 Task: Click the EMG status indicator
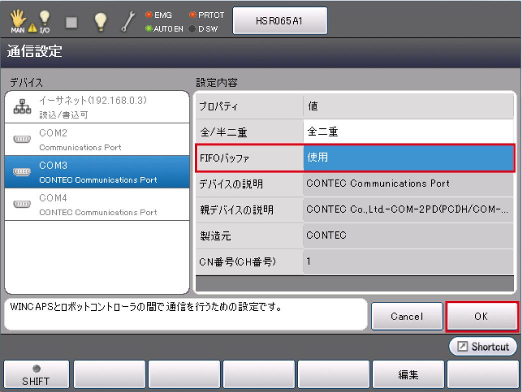coord(158,15)
